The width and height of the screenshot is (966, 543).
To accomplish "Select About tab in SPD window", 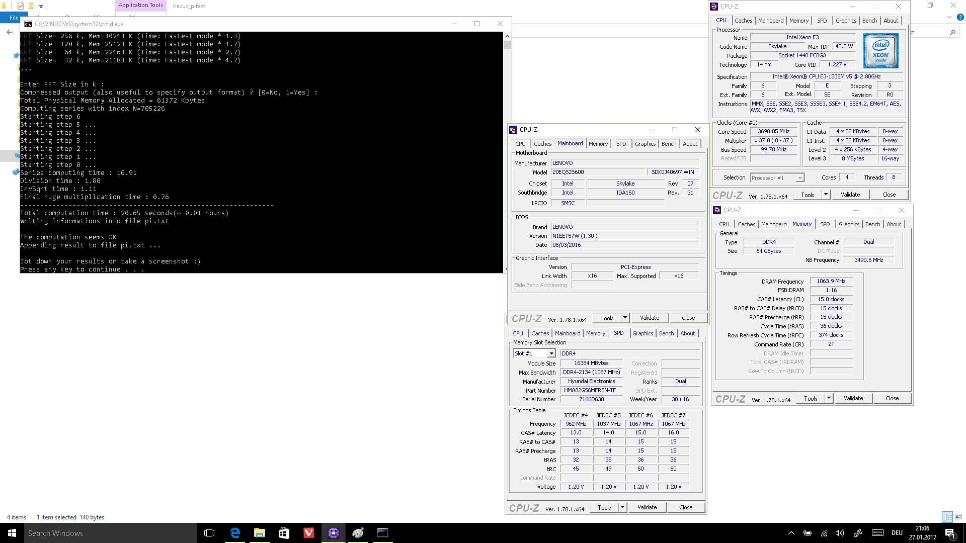I will [x=687, y=333].
